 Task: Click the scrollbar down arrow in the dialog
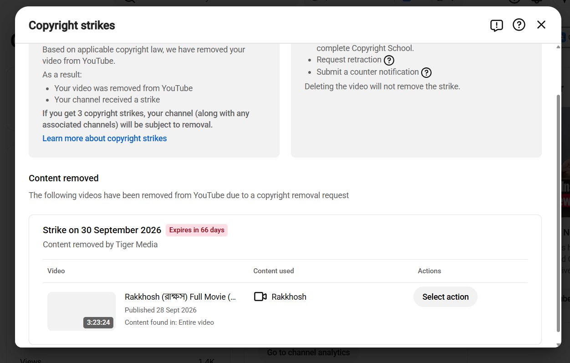(559, 344)
